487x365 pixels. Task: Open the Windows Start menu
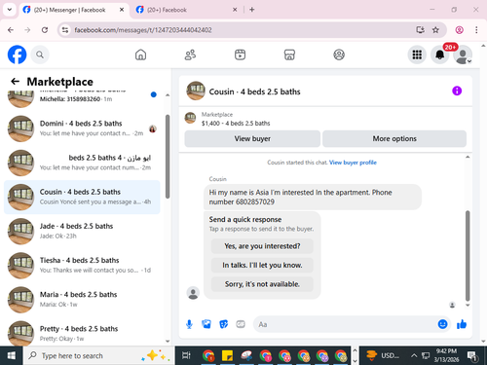pyautogui.click(x=11, y=355)
